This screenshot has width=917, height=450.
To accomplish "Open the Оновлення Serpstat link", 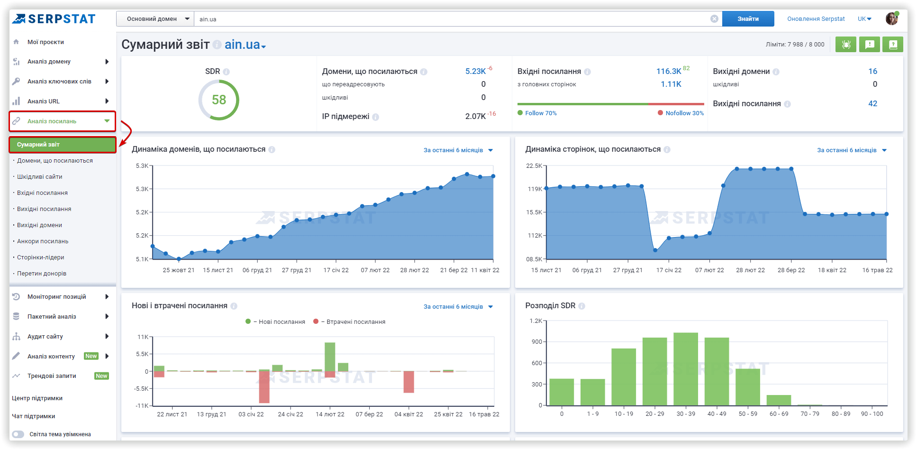I will (x=816, y=19).
